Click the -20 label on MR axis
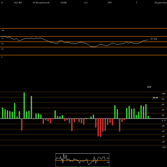Image resolution: width=167 pixels, height=167 pixels. pos(163,126)
